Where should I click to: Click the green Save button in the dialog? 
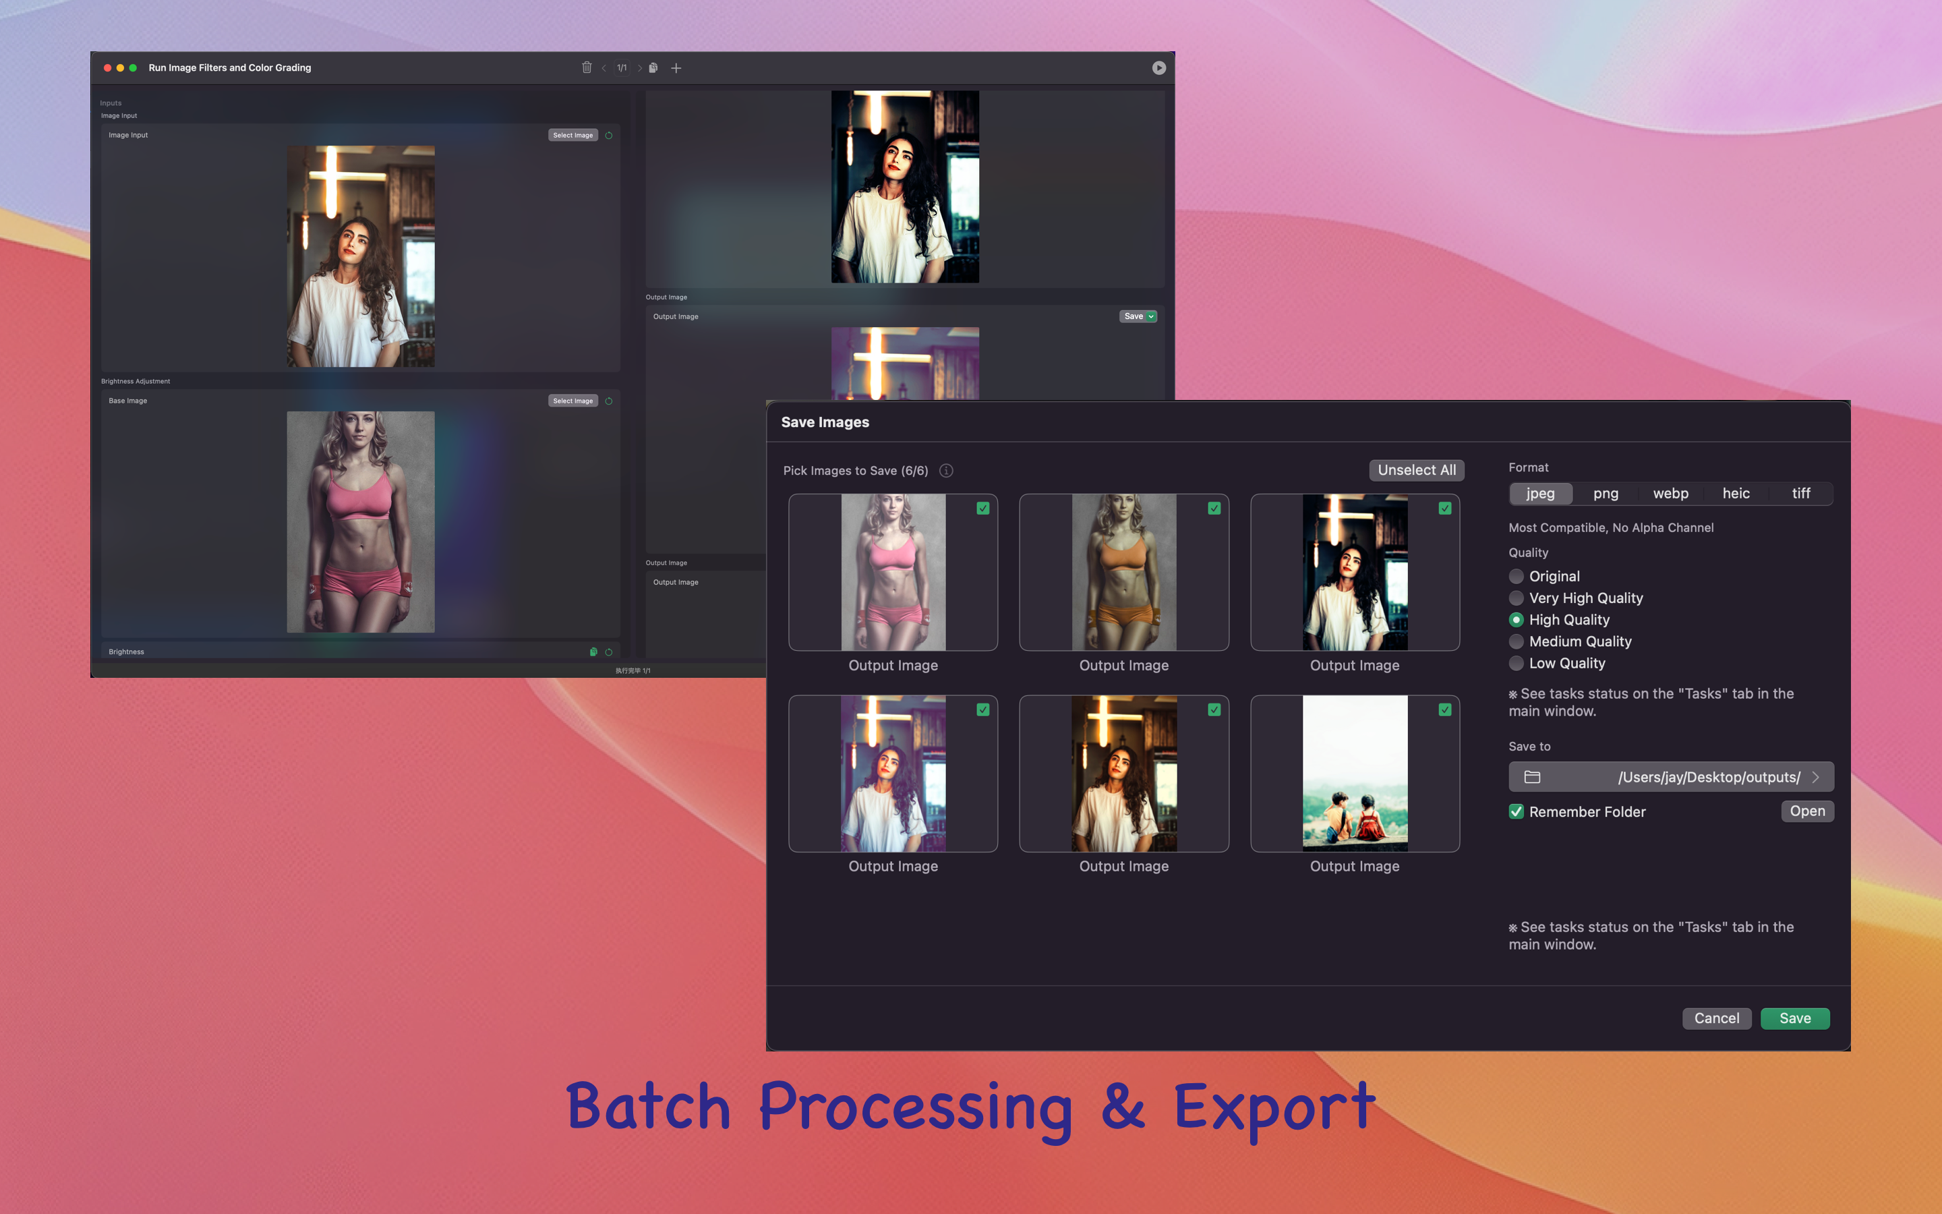point(1795,1018)
